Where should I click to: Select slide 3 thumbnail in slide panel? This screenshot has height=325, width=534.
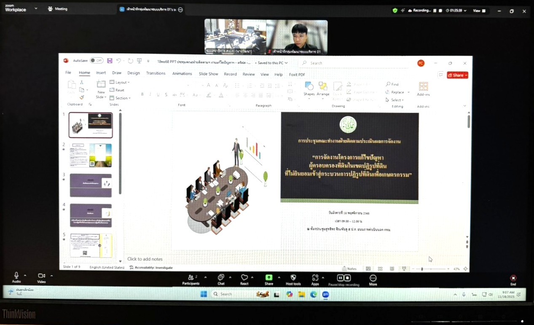[x=91, y=185]
